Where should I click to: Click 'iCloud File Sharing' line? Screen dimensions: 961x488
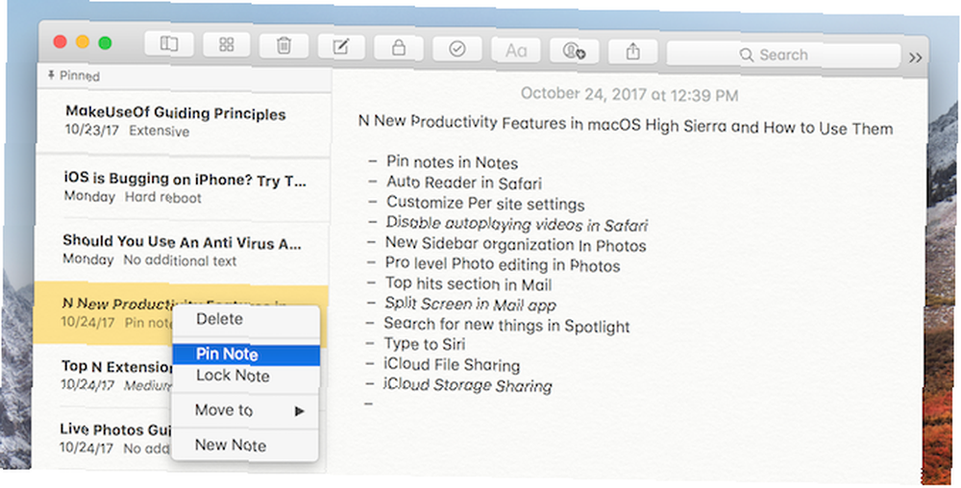point(451,365)
